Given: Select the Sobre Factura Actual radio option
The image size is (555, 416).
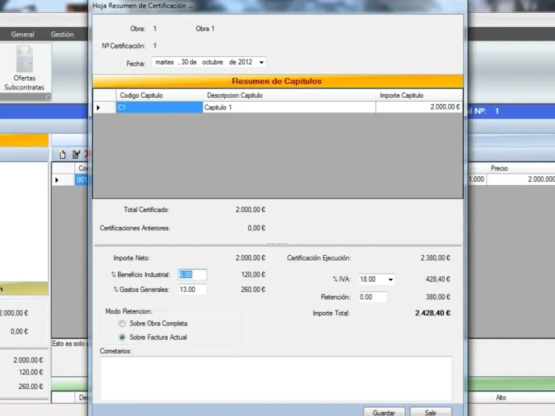Looking at the screenshot, I should 122,337.
